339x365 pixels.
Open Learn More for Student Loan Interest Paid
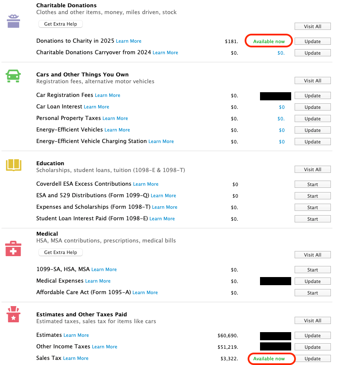(162, 219)
